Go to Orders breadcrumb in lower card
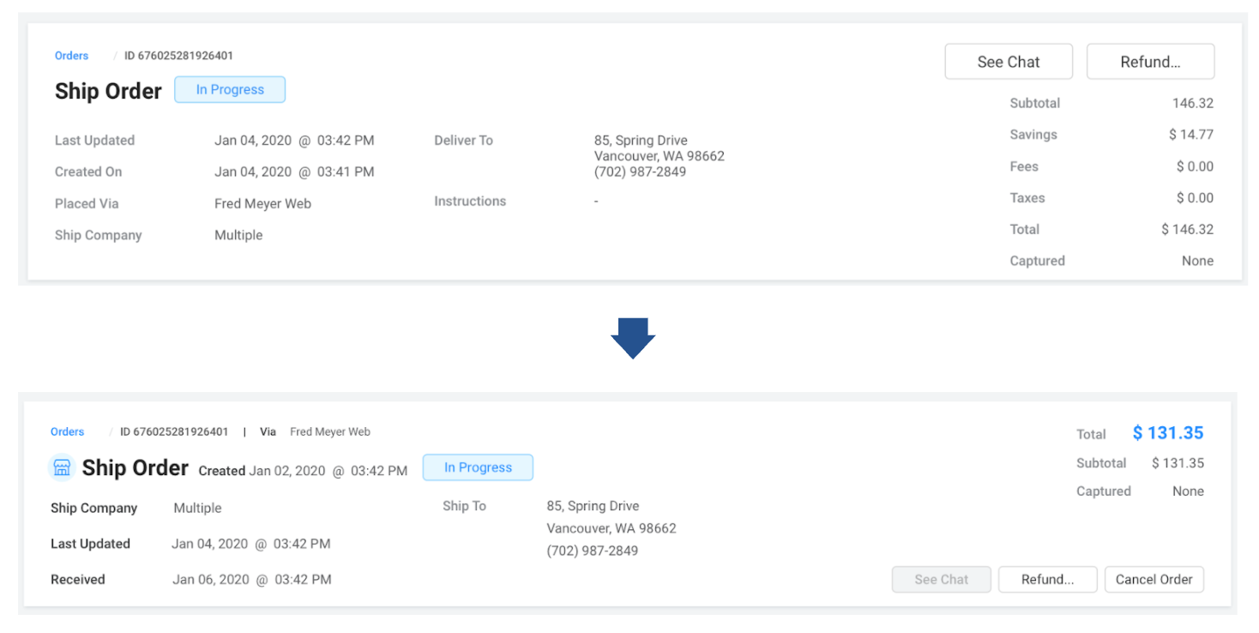 pos(67,432)
